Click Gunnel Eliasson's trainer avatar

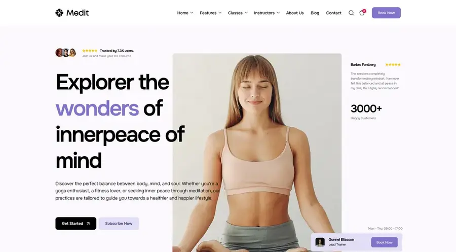pyautogui.click(x=320, y=242)
